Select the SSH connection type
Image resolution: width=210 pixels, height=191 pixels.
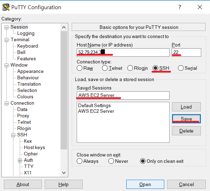coord(155,68)
